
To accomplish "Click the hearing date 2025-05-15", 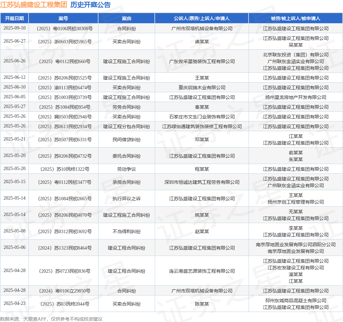I will tap(14, 181).
